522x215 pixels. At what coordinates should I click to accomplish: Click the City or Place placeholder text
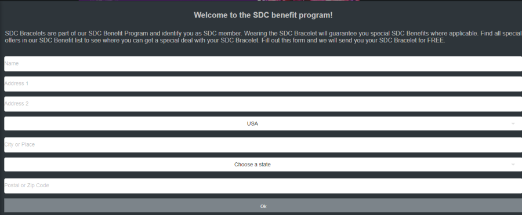coord(20,144)
